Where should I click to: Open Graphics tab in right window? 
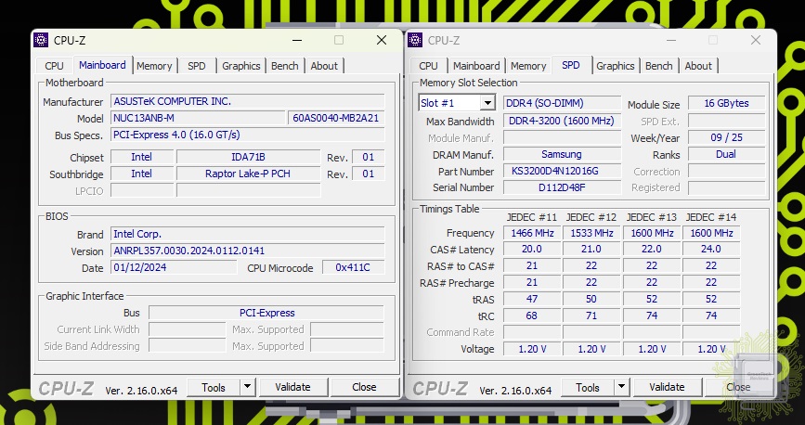tap(616, 66)
